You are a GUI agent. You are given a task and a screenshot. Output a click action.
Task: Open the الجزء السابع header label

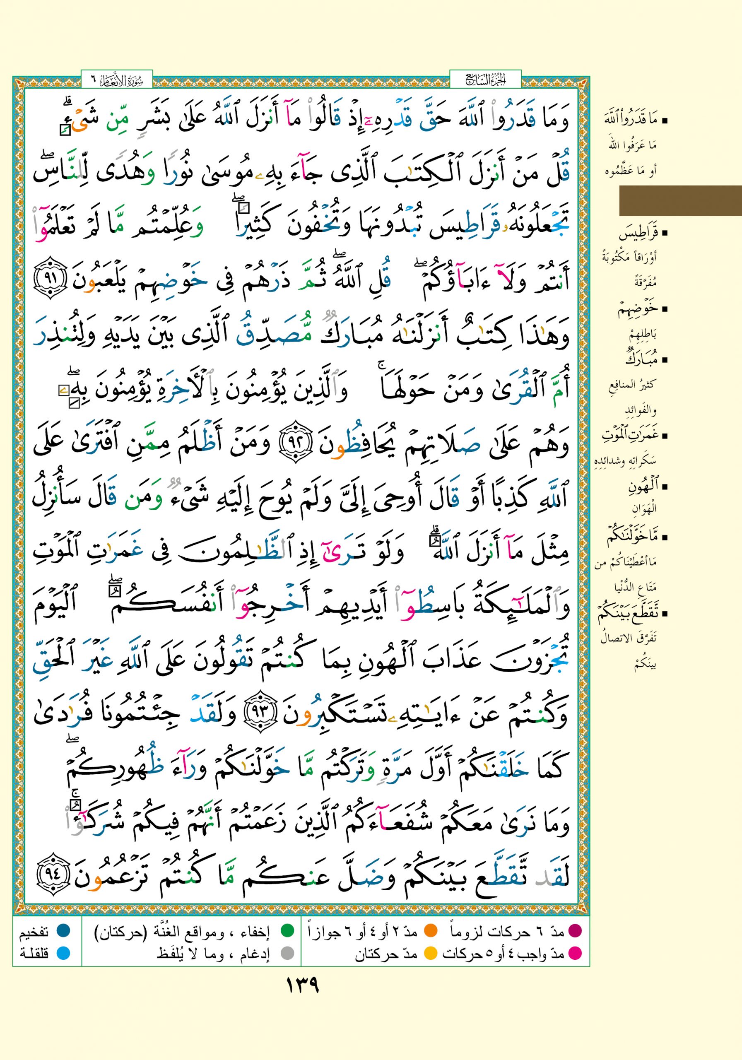[x=485, y=80]
